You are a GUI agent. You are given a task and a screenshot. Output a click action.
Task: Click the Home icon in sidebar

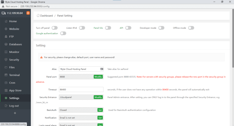point(5,21)
